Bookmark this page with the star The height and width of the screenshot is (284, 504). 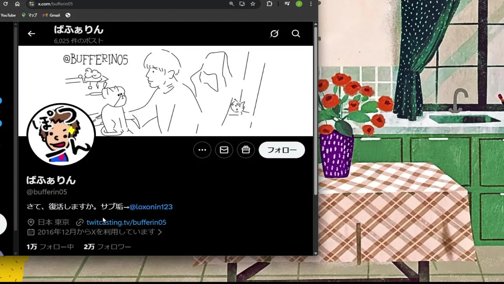point(253,4)
